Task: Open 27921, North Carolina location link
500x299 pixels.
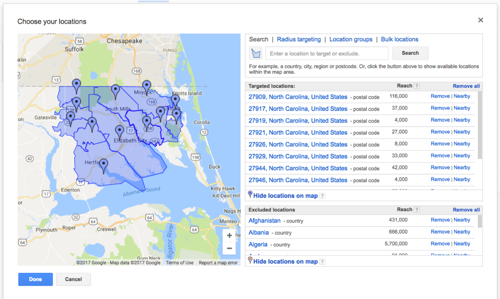Action: [298, 132]
